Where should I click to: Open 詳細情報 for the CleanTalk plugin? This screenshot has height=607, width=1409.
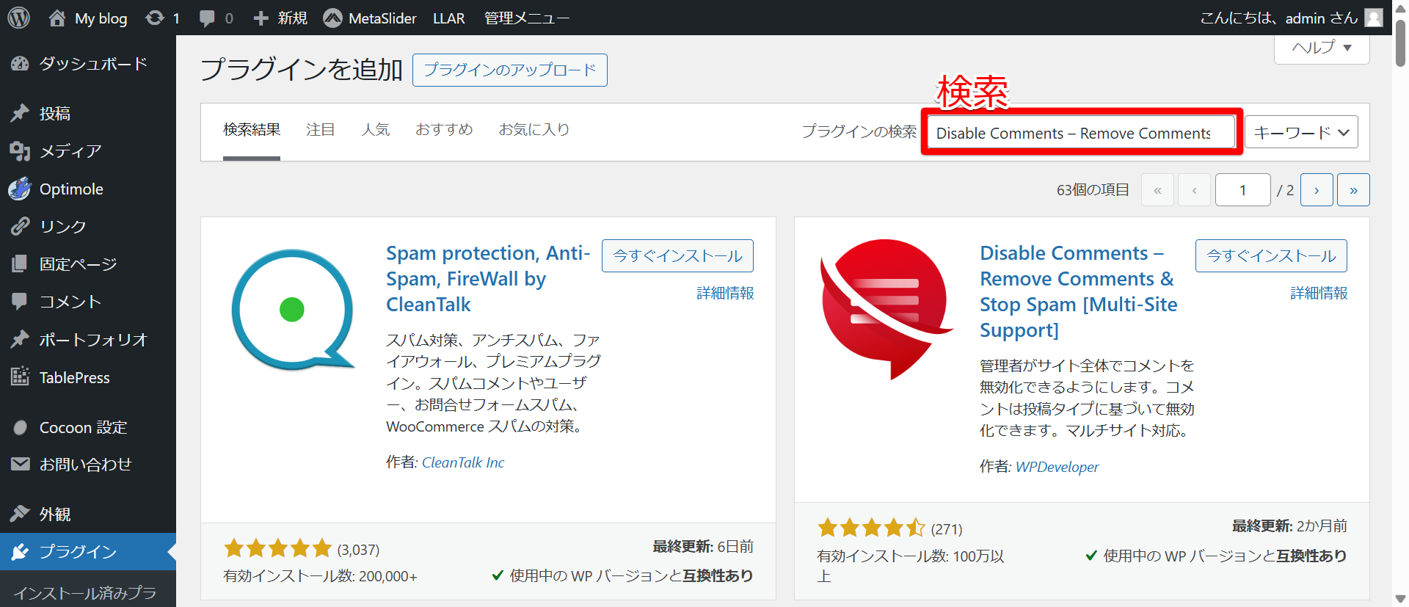[725, 293]
